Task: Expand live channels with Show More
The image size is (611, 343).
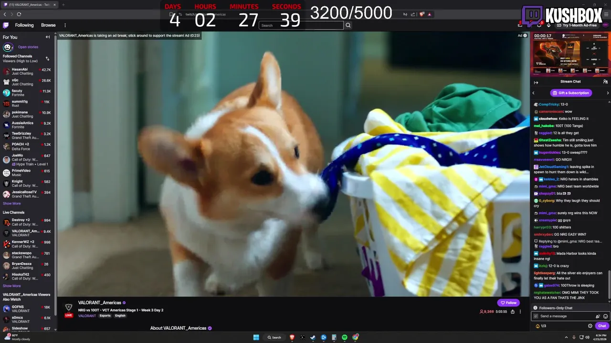Action: [12, 286]
